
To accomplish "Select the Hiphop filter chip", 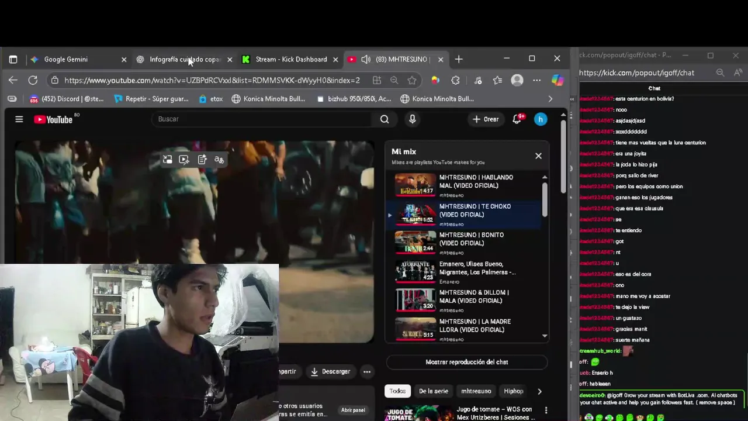I will point(514,391).
